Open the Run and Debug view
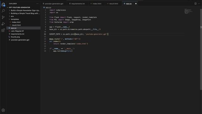The height and width of the screenshot is (114, 202). tap(3, 24)
